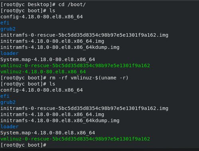Click the last vmlinuz-0-rescue filename
199x151 pixels.
75,139
